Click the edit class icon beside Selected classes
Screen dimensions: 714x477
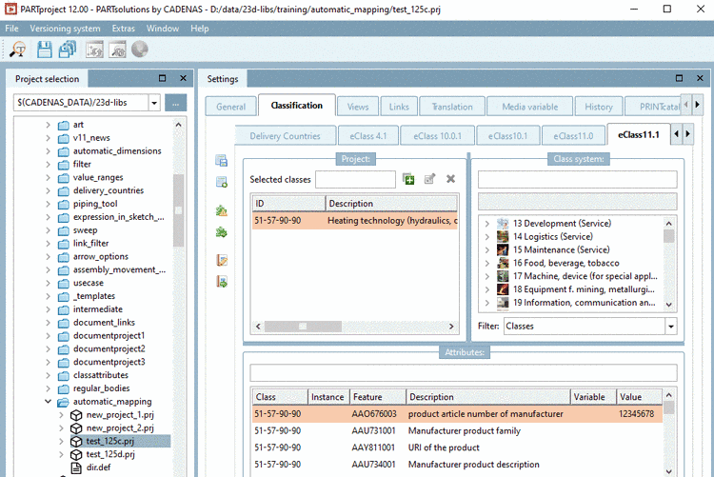[x=429, y=179]
